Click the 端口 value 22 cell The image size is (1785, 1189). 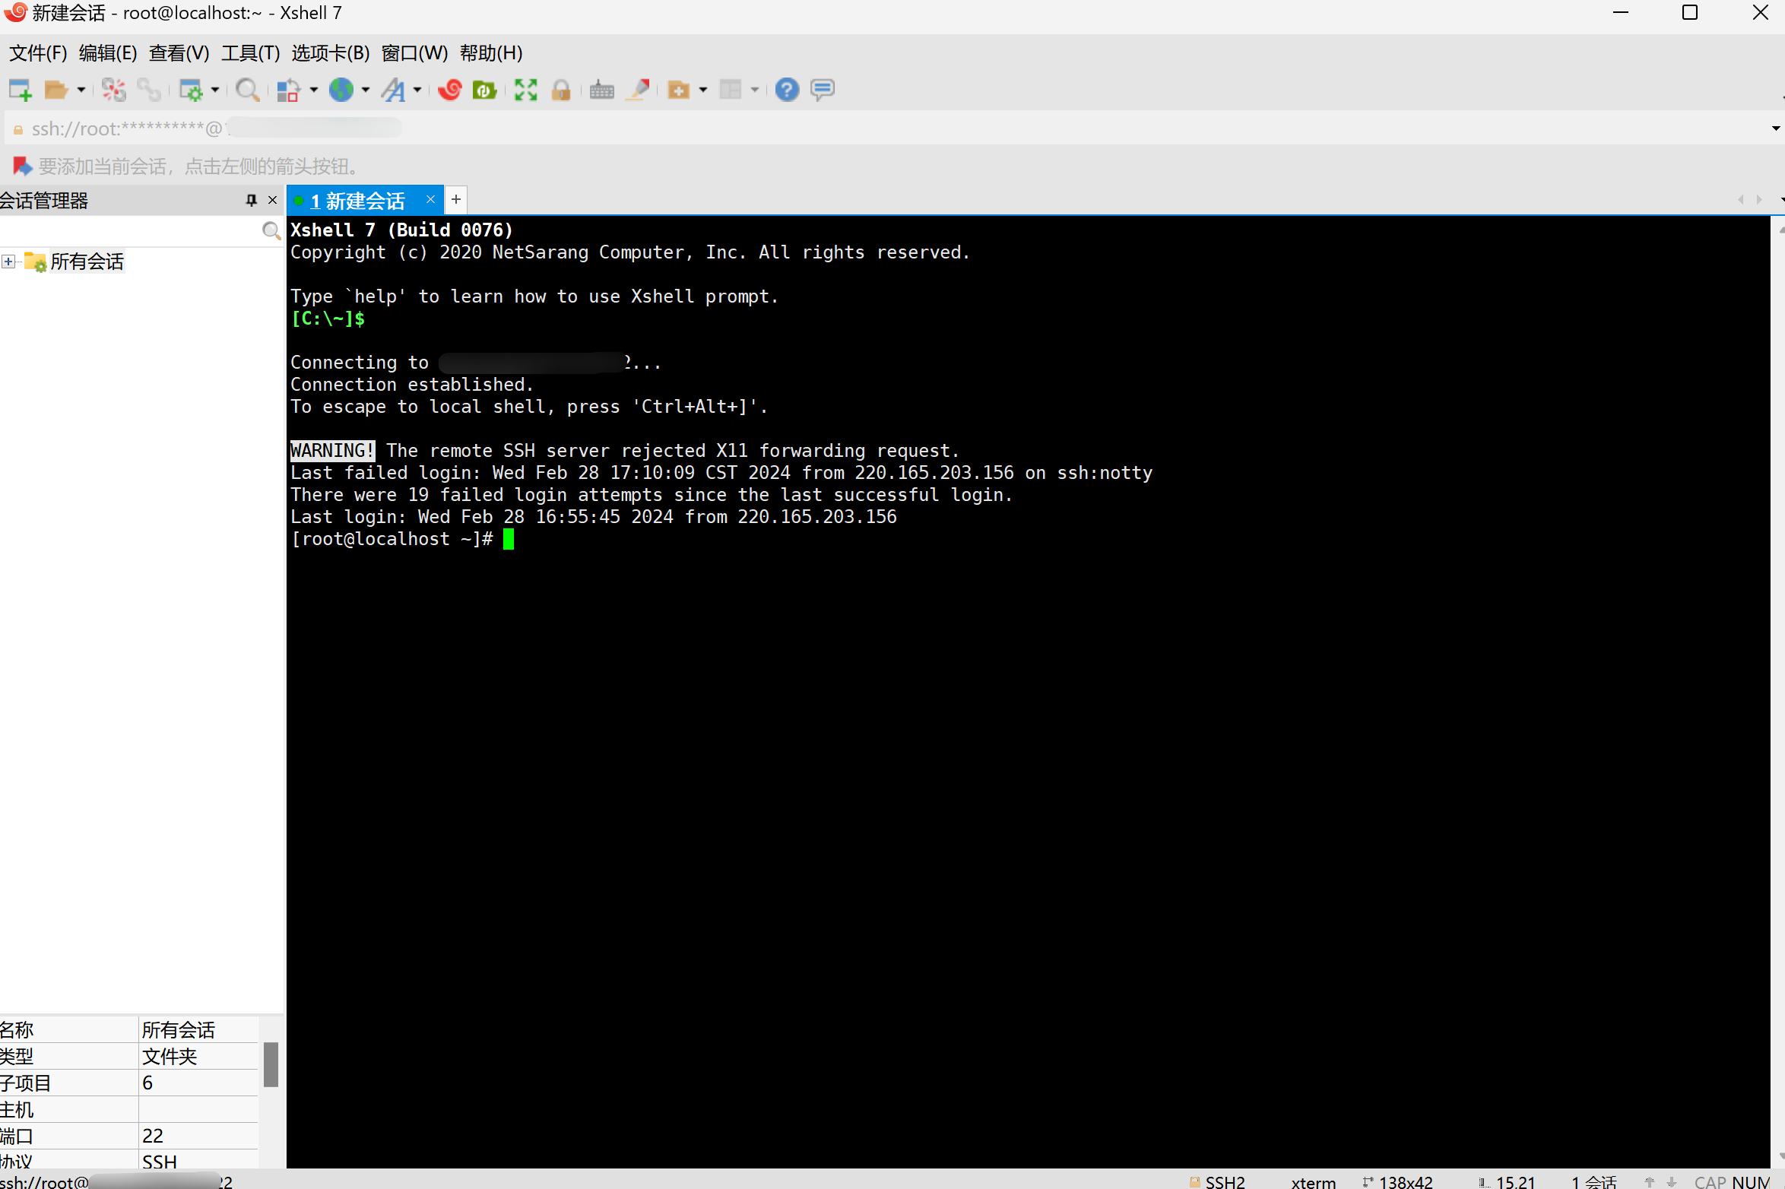pyautogui.click(x=199, y=1136)
